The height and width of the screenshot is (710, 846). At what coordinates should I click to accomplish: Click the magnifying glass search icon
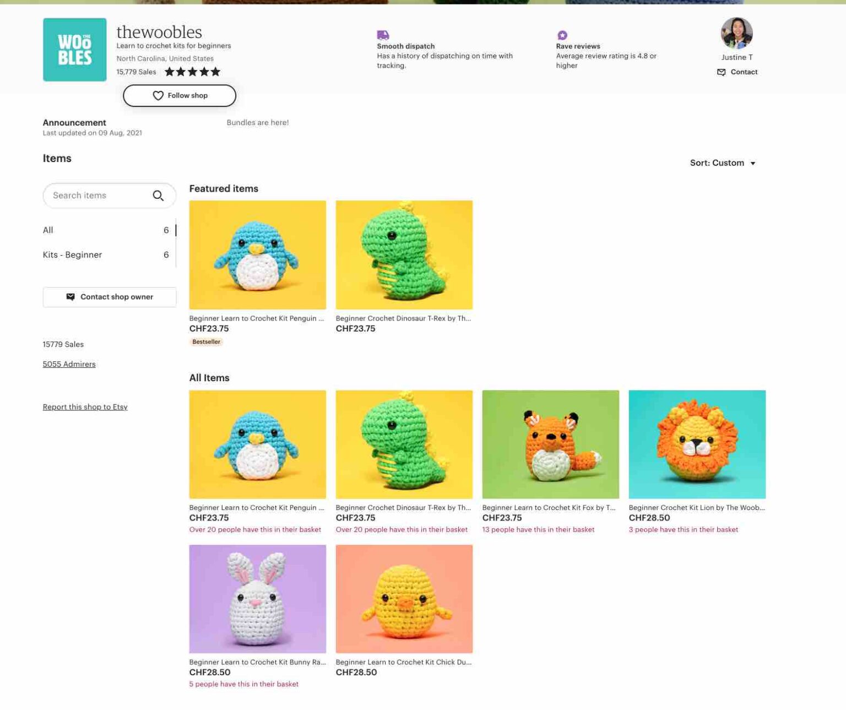[x=158, y=196]
